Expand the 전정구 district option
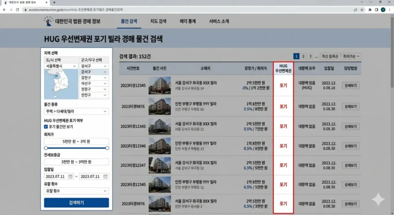The image size is (394, 215). pos(94,89)
